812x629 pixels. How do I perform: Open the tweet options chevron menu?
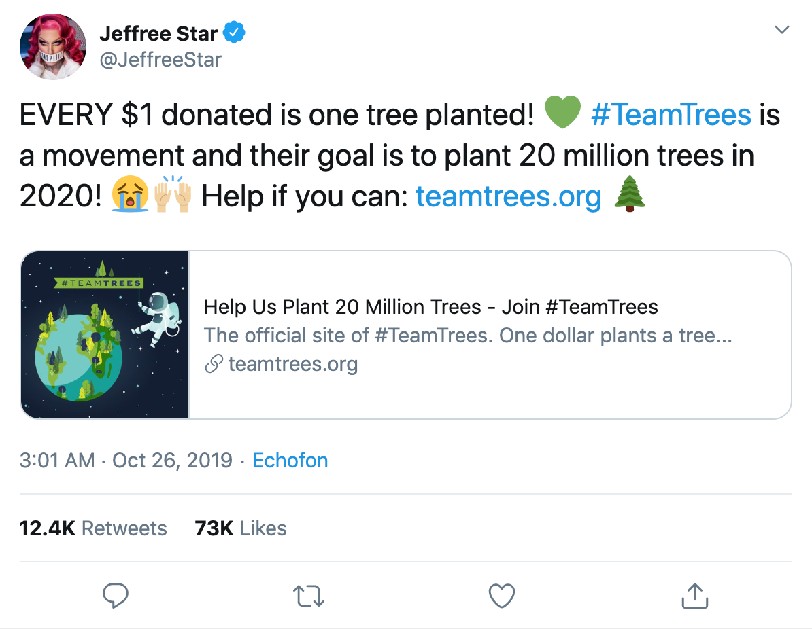click(781, 29)
